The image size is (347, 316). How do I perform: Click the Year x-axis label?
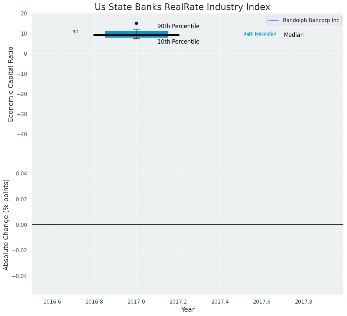pyautogui.click(x=188, y=310)
